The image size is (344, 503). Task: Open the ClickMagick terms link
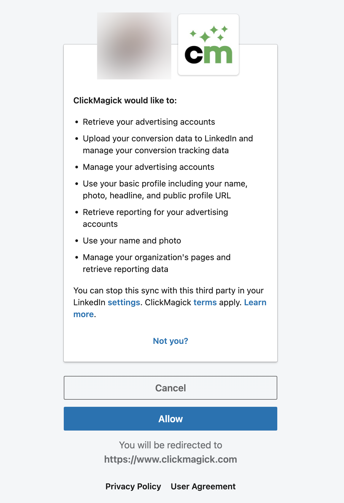[x=205, y=302]
